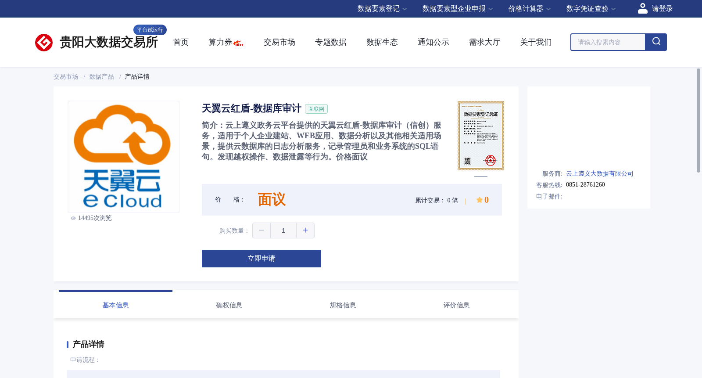702x378 pixels.
Task: Click the 申请流程 label
Action: [85, 360]
